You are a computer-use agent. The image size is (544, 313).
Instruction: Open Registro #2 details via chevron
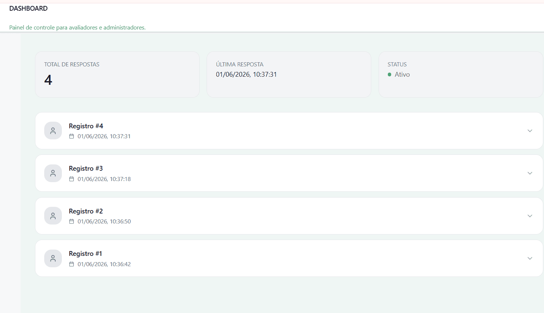coord(530,216)
